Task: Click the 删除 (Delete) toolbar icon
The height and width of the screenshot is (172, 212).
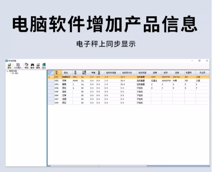Action: (38, 66)
